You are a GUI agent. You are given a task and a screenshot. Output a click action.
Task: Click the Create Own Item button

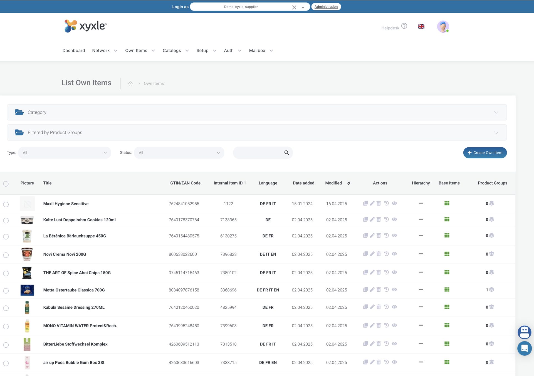[485, 153]
